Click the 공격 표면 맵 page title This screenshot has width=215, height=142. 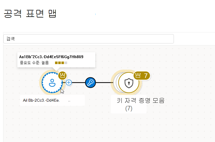pos(30,14)
